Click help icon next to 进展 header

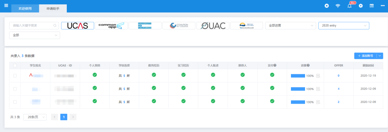[x=308, y=66]
